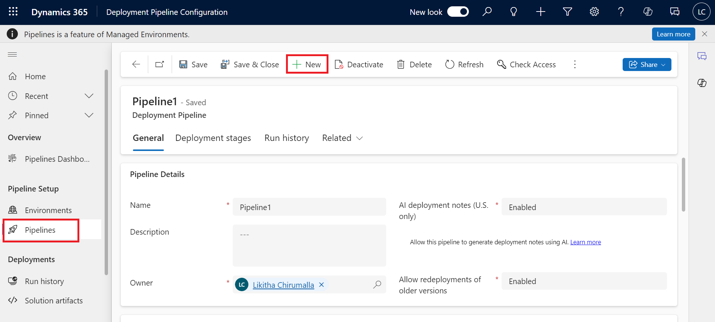The image size is (715, 322).
Task: Click the lightbulb icon in the header
Action: pos(514,12)
